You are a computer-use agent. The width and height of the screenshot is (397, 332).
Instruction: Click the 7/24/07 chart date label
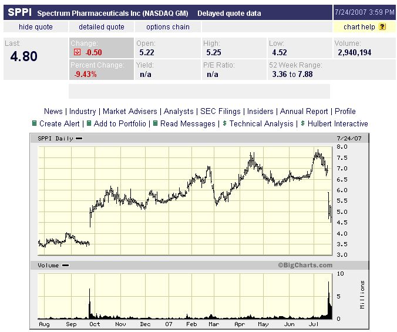(349, 139)
